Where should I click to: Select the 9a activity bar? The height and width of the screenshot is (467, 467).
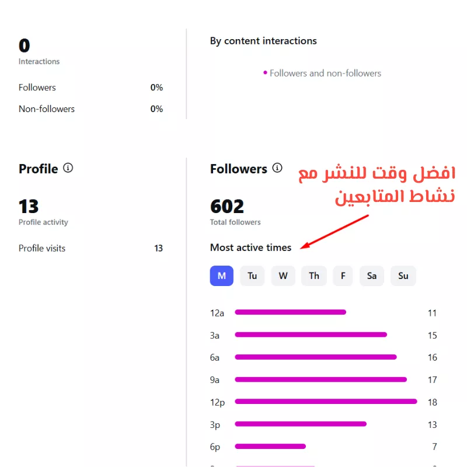point(320,379)
